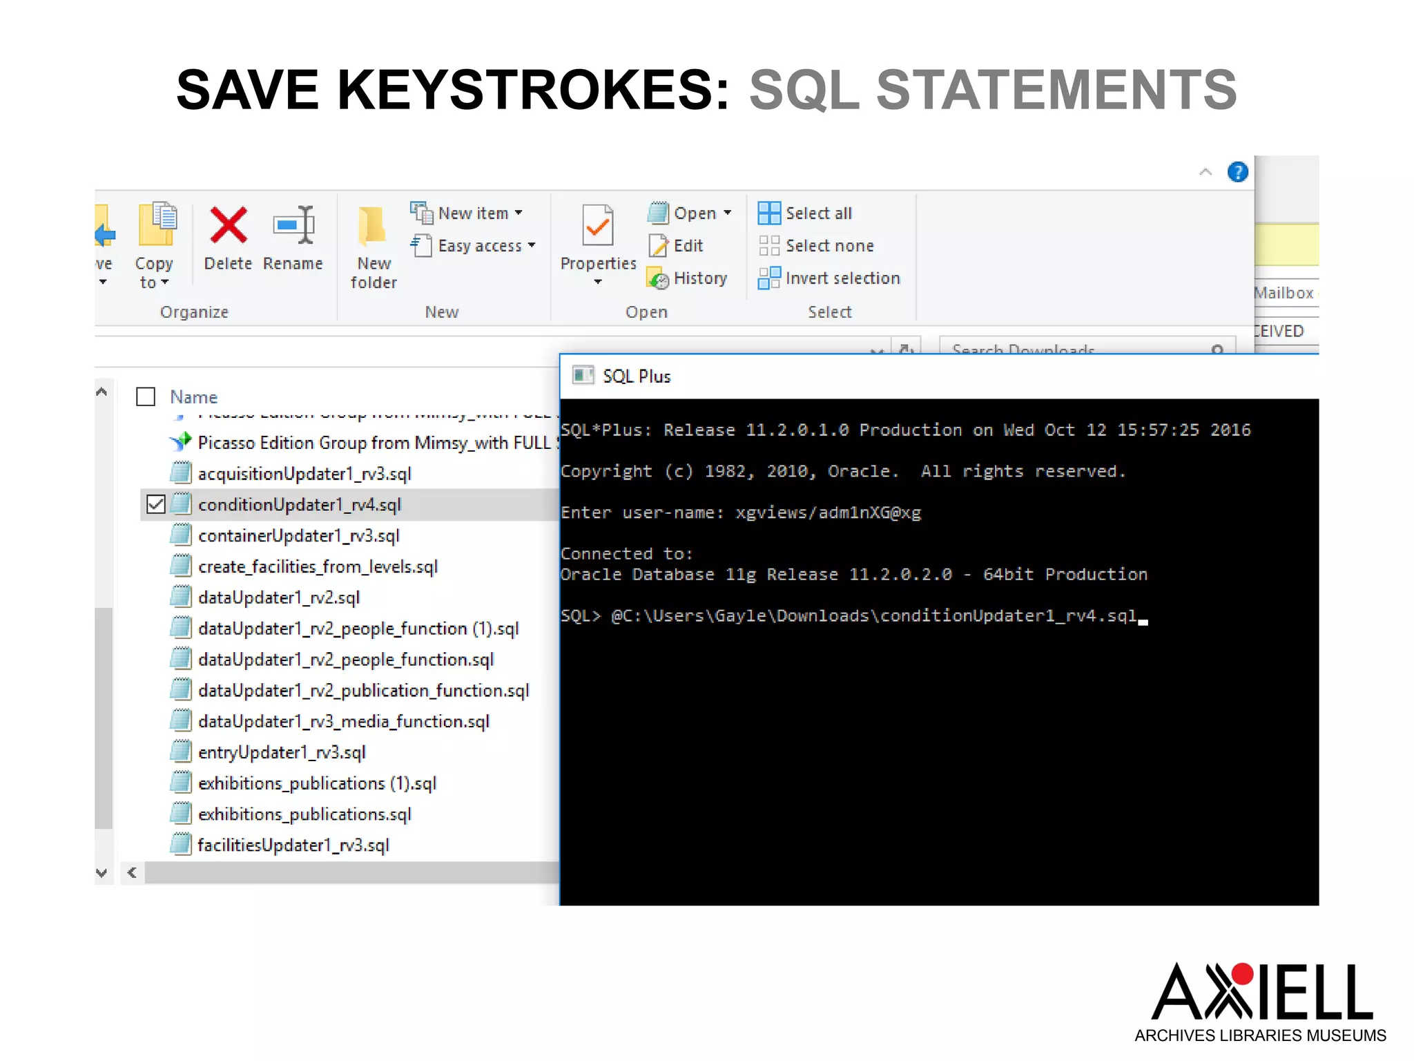Viewport: 1414px width, 1061px height.
Task: Click the vertical scrollbar thumb in file list
Action: 104,717
